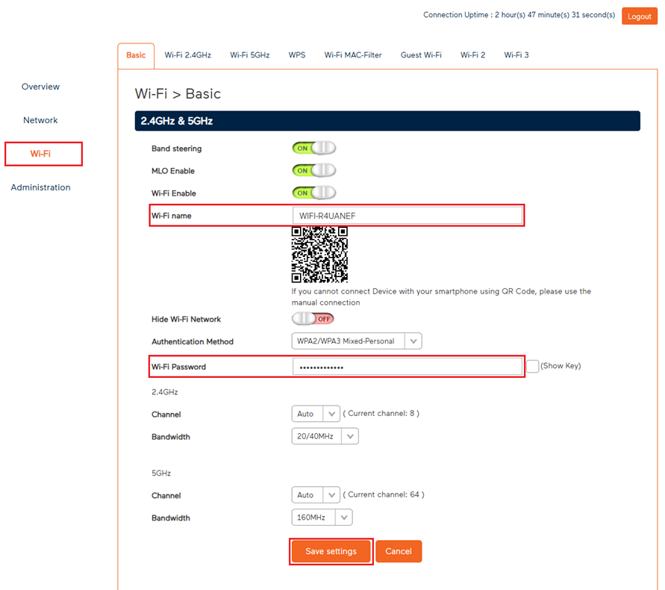This screenshot has width=665, height=590.
Task: Select the Guest Wi-Fi tab
Action: point(421,55)
